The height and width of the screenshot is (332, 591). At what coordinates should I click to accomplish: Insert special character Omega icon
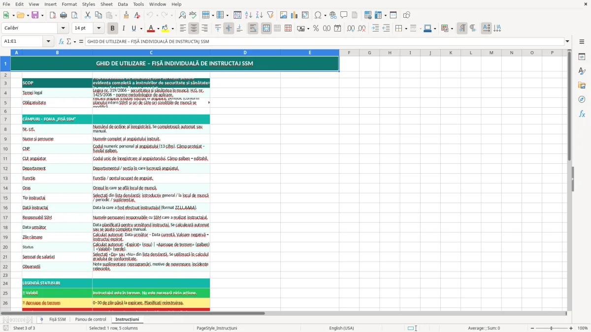coord(318,15)
